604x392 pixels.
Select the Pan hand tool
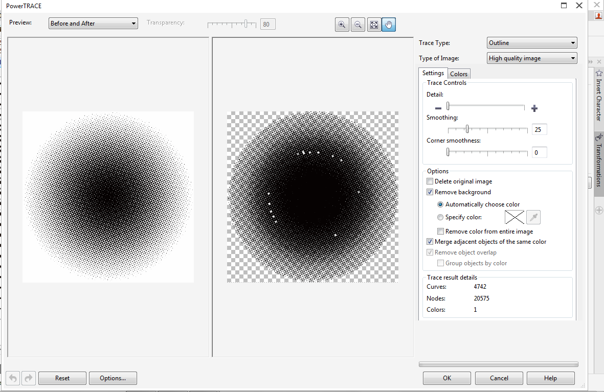(389, 24)
